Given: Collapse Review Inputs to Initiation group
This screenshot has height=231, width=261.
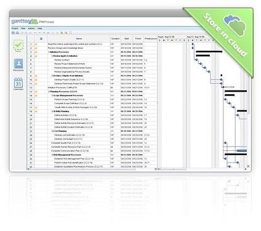Looking at the screenshot, I should pos(52,56).
